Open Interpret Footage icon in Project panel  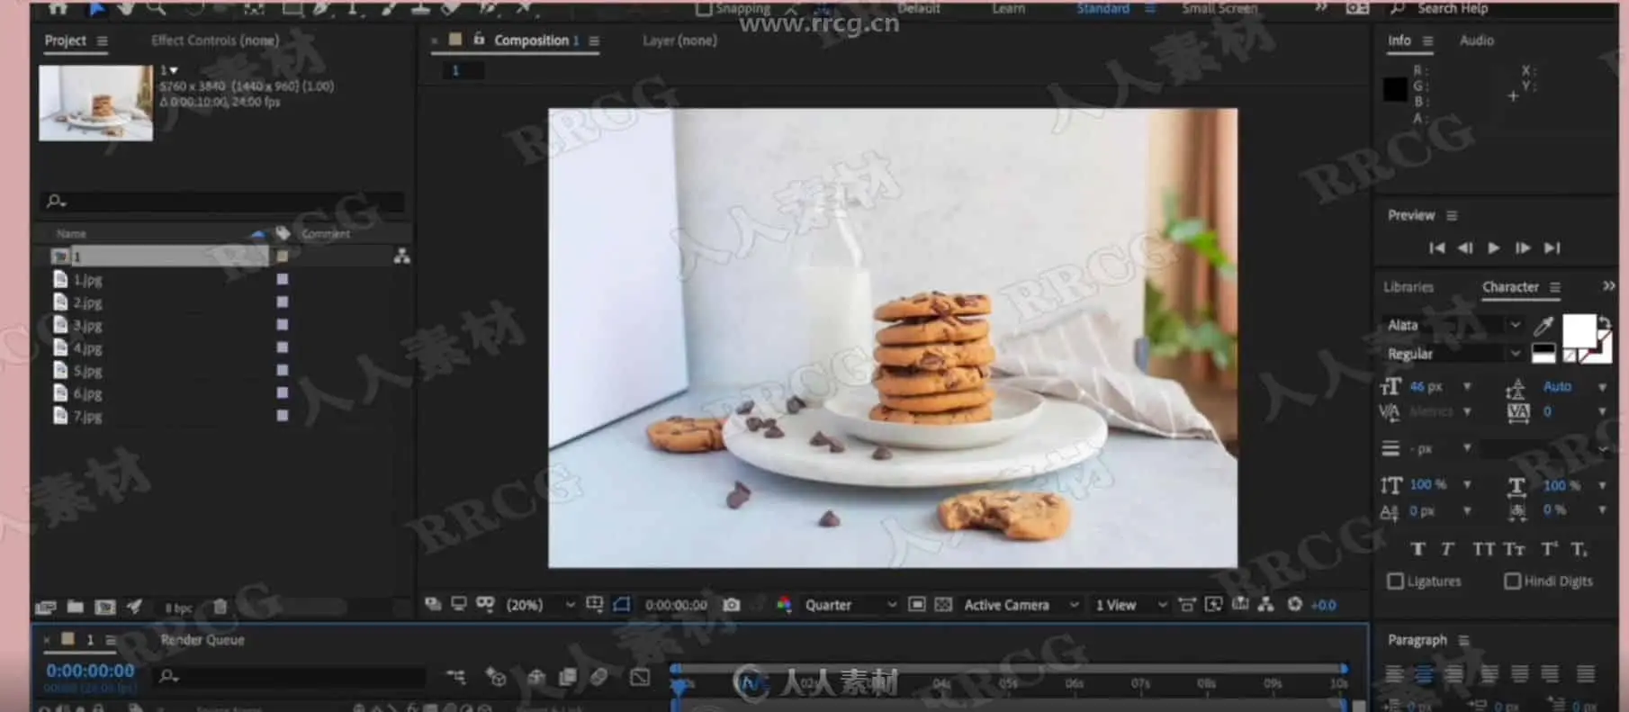point(46,607)
